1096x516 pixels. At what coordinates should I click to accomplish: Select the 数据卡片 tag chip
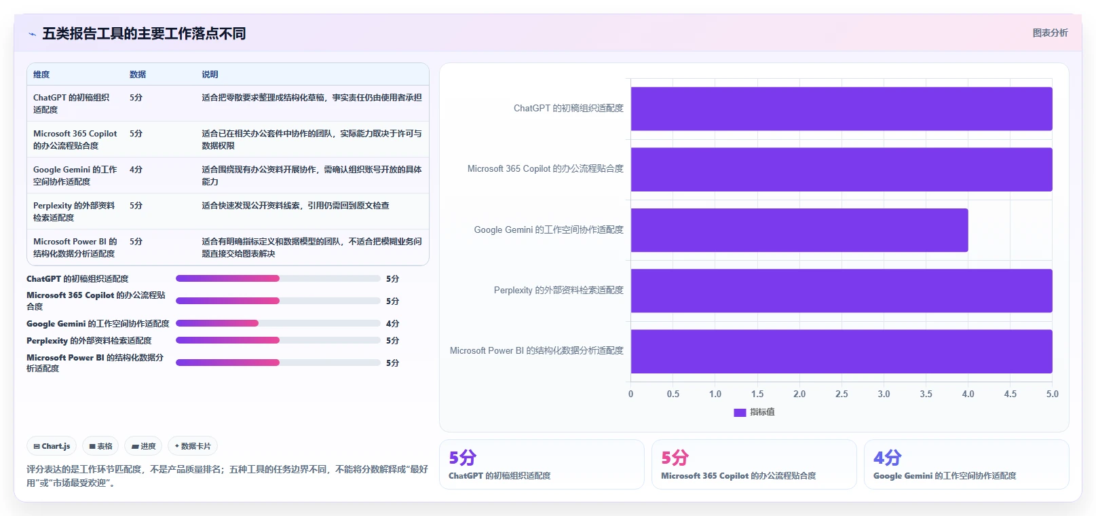tap(193, 446)
